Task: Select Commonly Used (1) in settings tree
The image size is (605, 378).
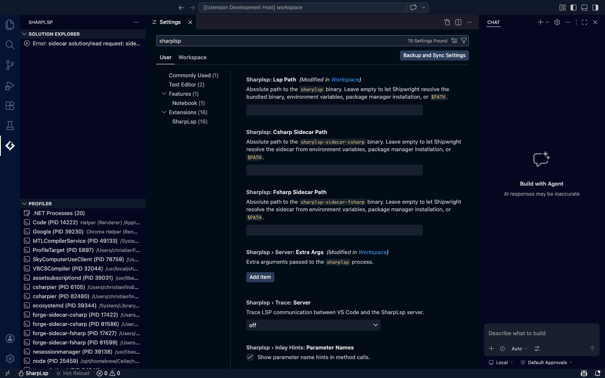Action: pyautogui.click(x=194, y=75)
